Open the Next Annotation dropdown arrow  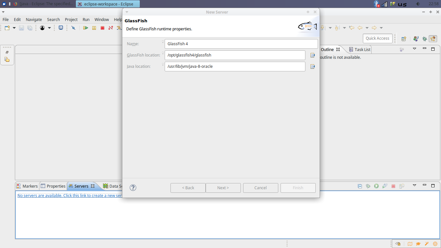[x=330, y=28]
